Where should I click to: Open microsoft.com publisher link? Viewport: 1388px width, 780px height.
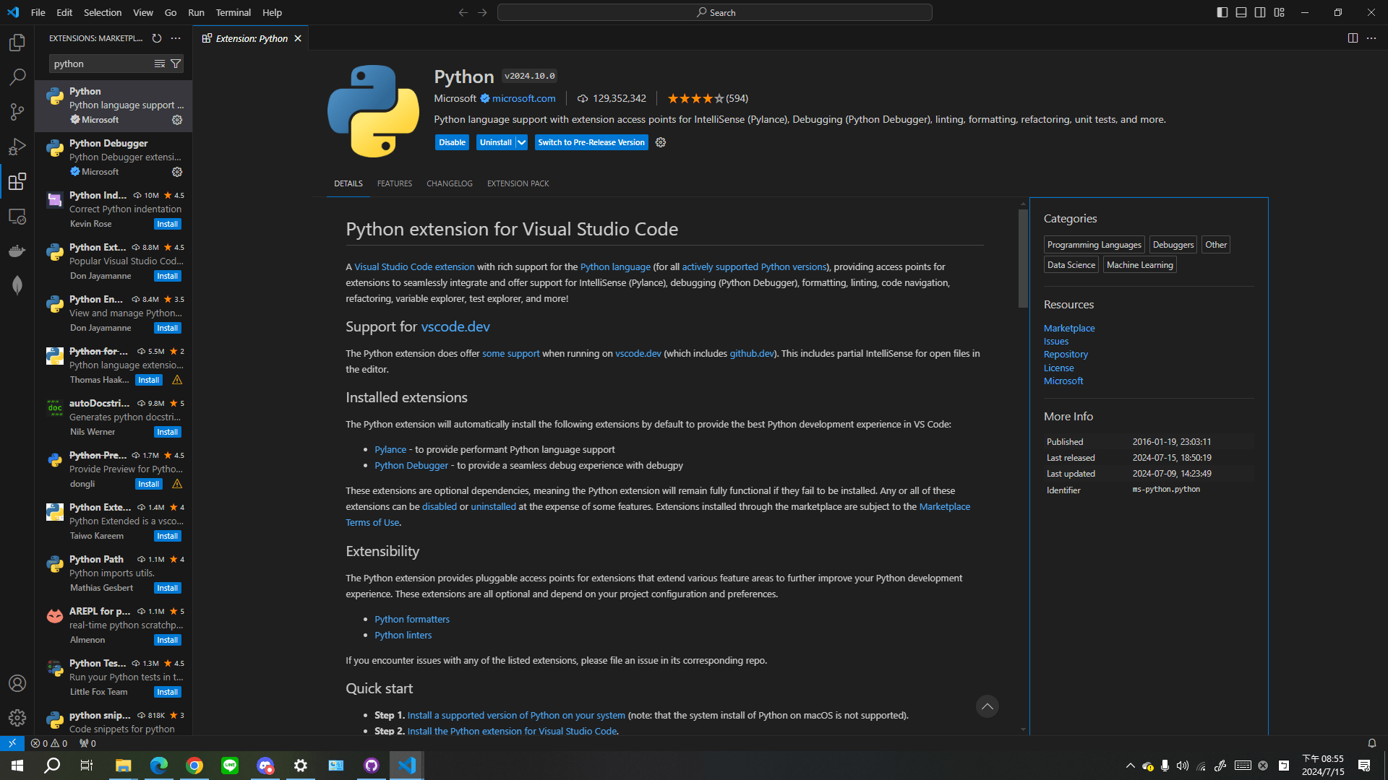(524, 98)
